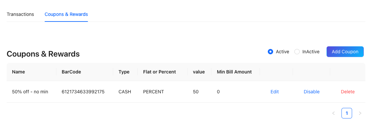Select the InActive radio button
The height and width of the screenshot is (138, 374).
(297, 52)
